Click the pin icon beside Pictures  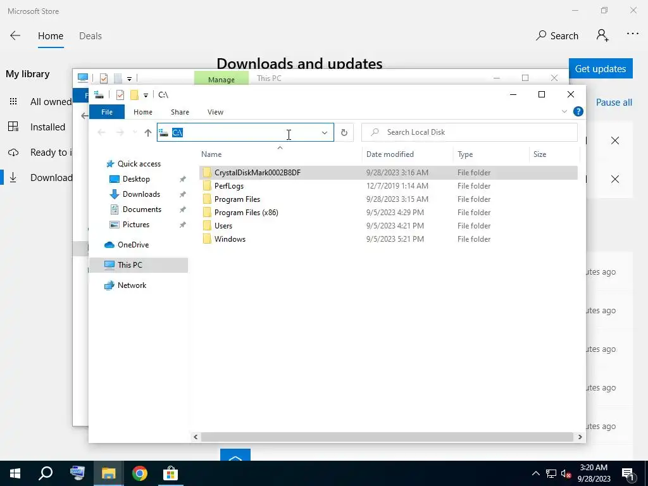tap(182, 225)
